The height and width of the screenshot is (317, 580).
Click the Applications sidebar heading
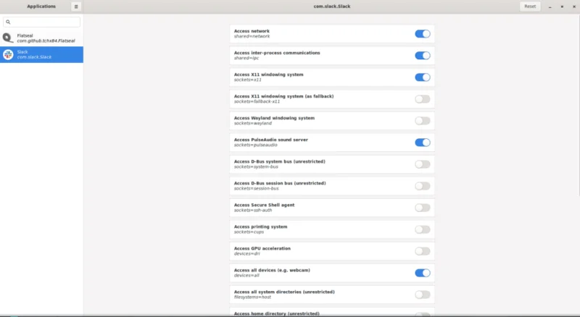click(x=41, y=7)
